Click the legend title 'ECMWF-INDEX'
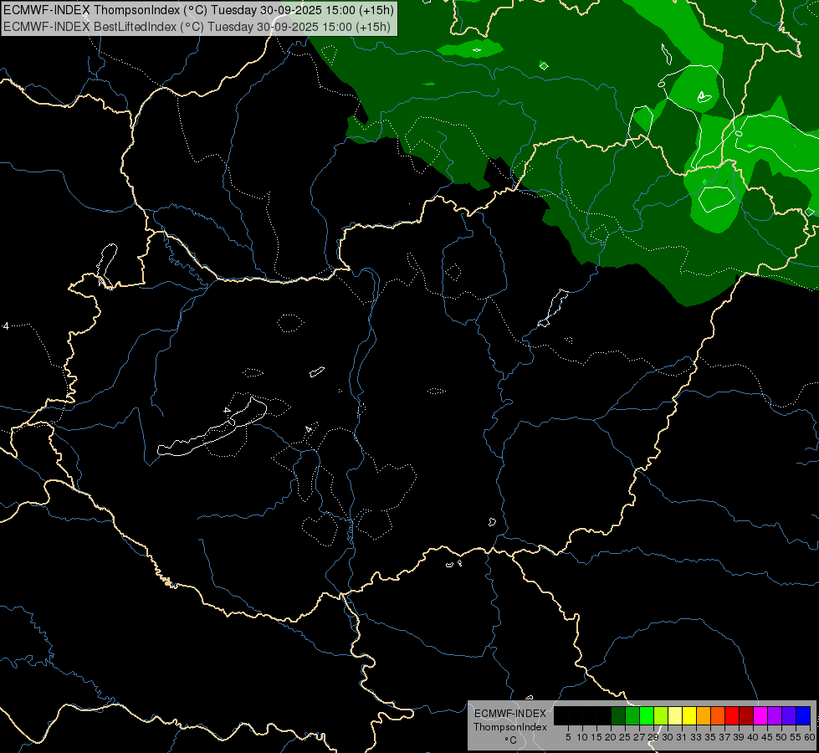This screenshot has height=753, width=819. tap(510, 714)
